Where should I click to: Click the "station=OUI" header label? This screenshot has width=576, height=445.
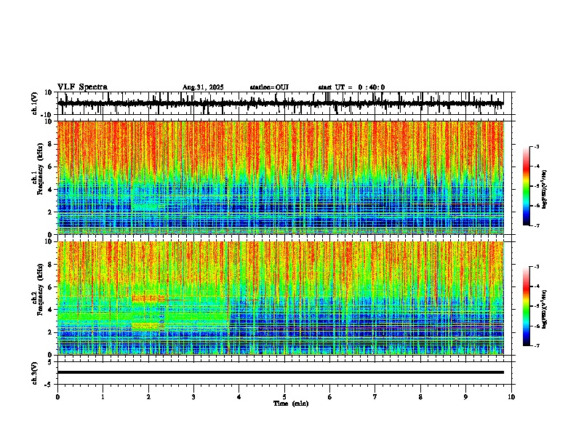[269, 87]
